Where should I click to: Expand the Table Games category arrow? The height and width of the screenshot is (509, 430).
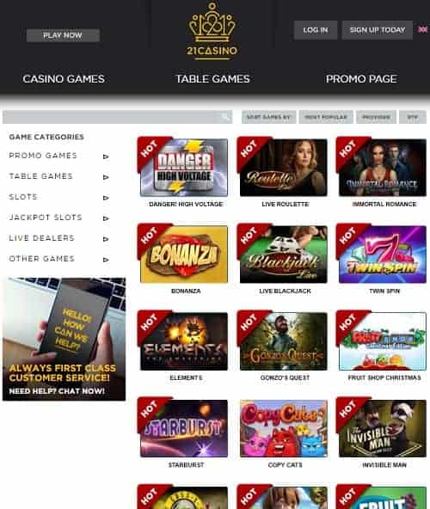click(106, 177)
